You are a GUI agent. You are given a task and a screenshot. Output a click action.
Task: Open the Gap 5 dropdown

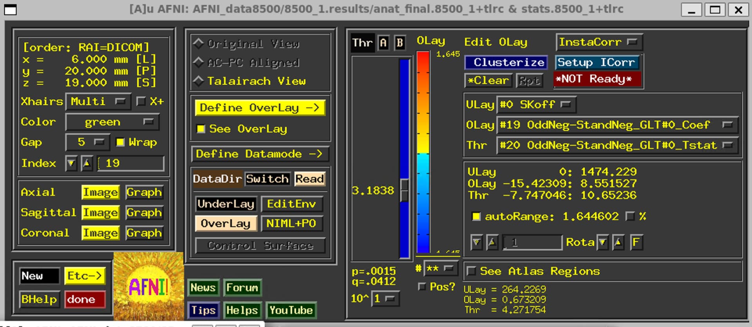[x=88, y=142]
